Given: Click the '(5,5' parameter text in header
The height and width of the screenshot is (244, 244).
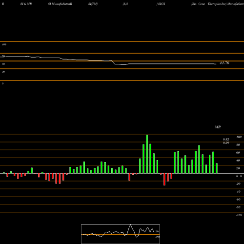Looking at the screenshot, I should point(125,4).
